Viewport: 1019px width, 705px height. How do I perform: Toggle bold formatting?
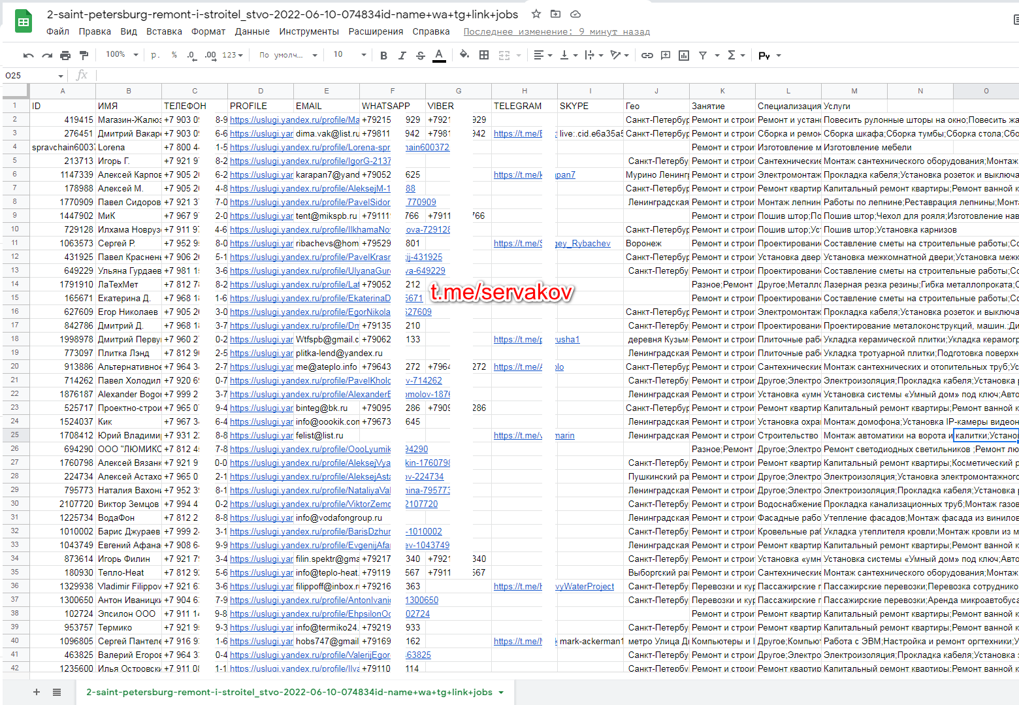(x=383, y=56)
